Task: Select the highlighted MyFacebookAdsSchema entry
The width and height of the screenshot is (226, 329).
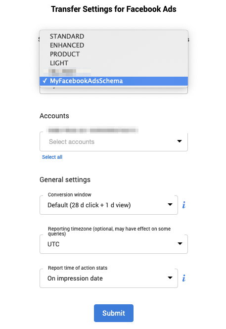Action: click(x=114, y=81)
